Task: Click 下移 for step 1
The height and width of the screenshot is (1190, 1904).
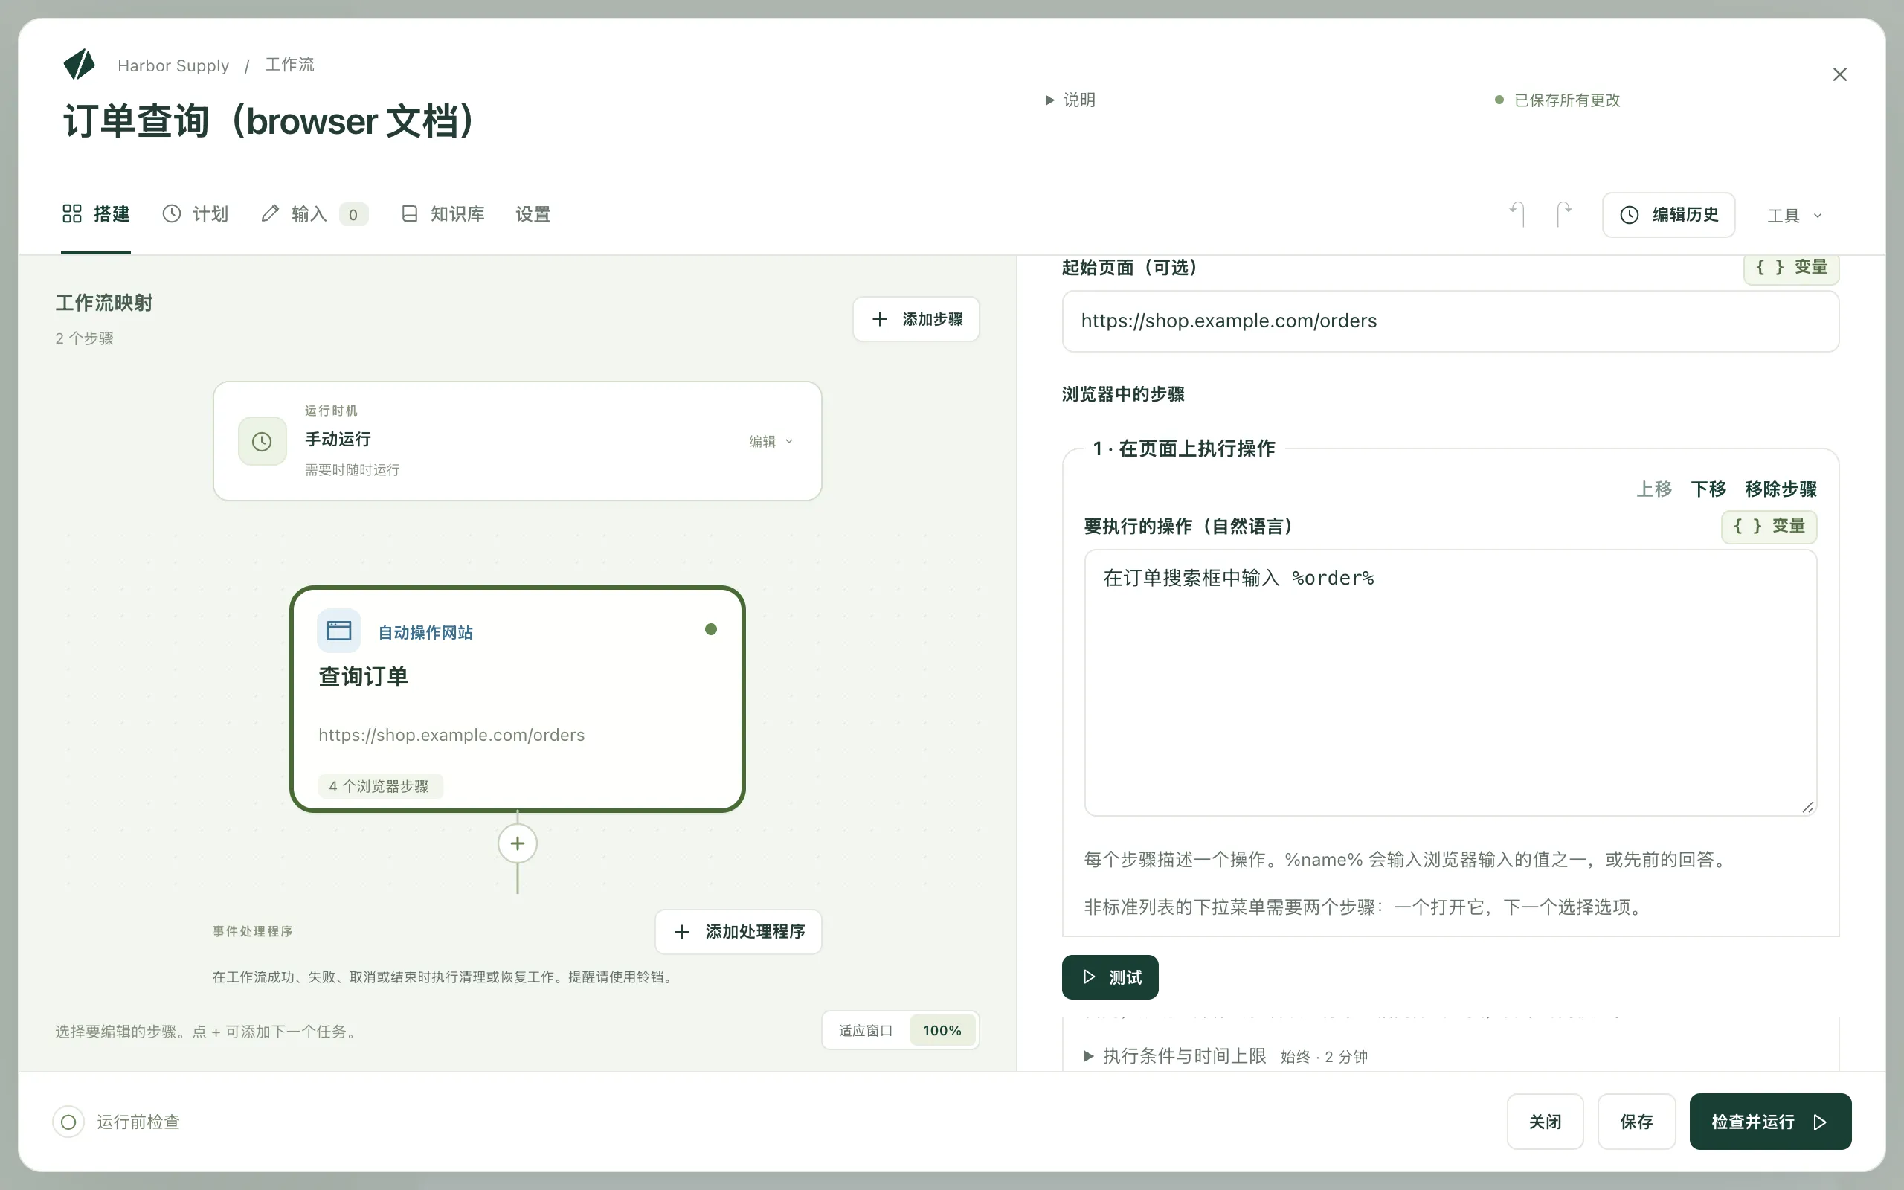Action: coord(1709,489)
